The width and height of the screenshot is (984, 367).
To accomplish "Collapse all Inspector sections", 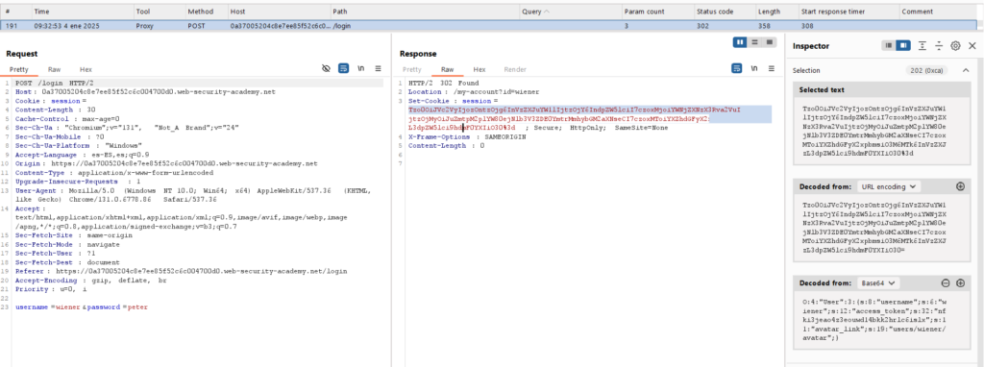I will 939,45.
